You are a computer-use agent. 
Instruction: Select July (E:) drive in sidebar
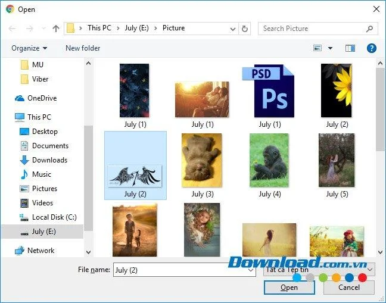pos(42,232)
